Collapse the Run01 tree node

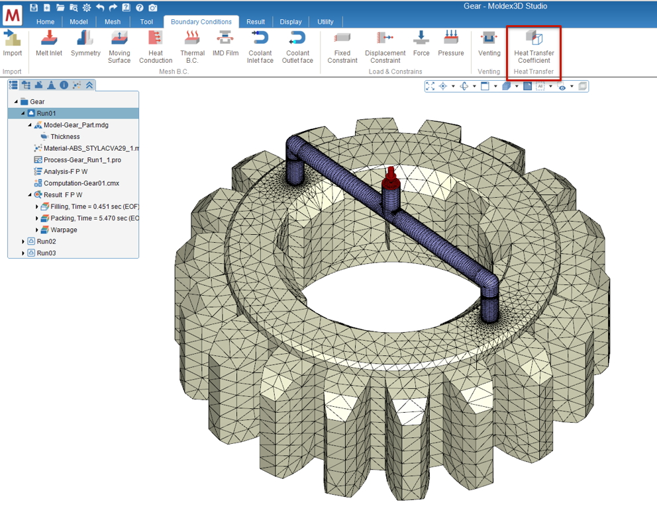click(x=23, y=114)
